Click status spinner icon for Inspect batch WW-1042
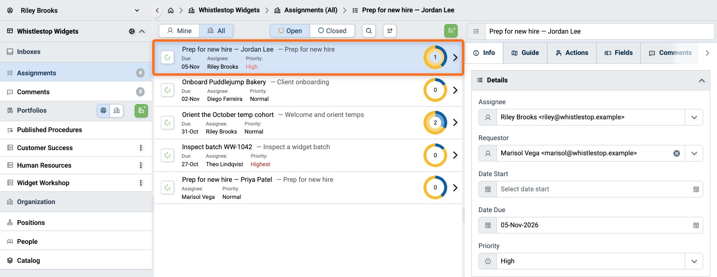Viewport: 717px width, 277px height. tap(167, 155)
